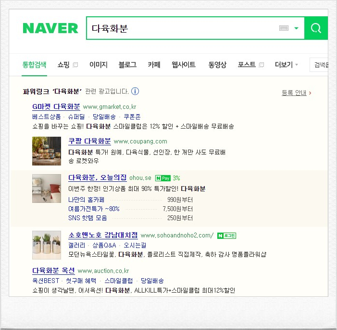Image resolution: width=337 pixels, height=330 pixels.
Task: Click the green search magnifier button
Action: [x=316, y=28]
